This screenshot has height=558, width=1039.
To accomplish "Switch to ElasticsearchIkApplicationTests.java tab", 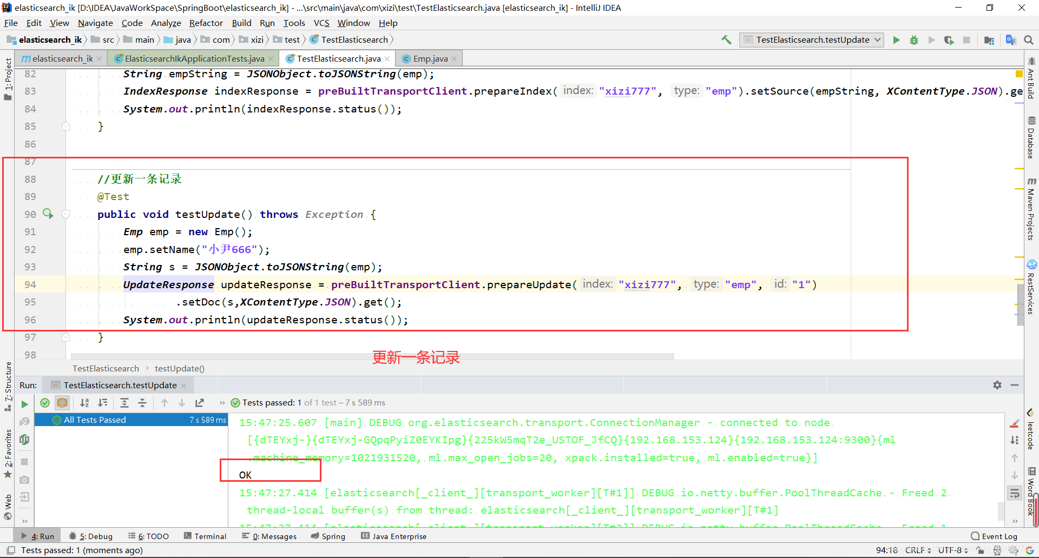I will point(194,58).
